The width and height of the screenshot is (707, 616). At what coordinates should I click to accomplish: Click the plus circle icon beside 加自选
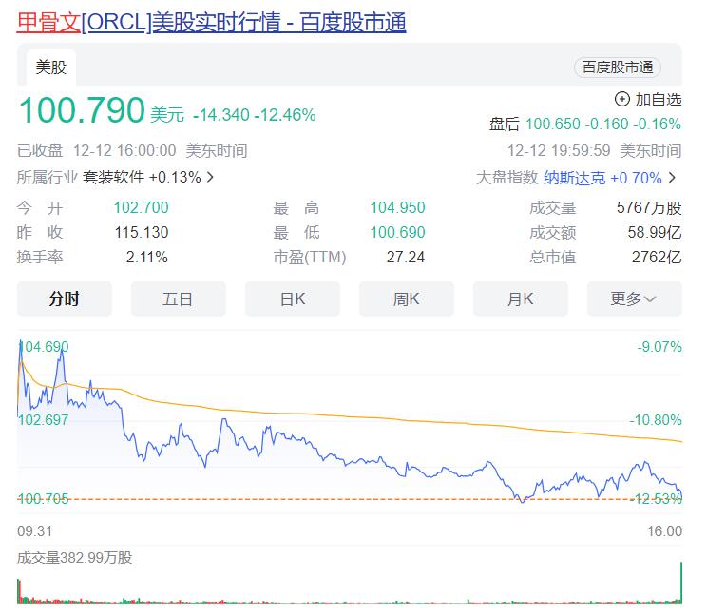tap(621, 99)
